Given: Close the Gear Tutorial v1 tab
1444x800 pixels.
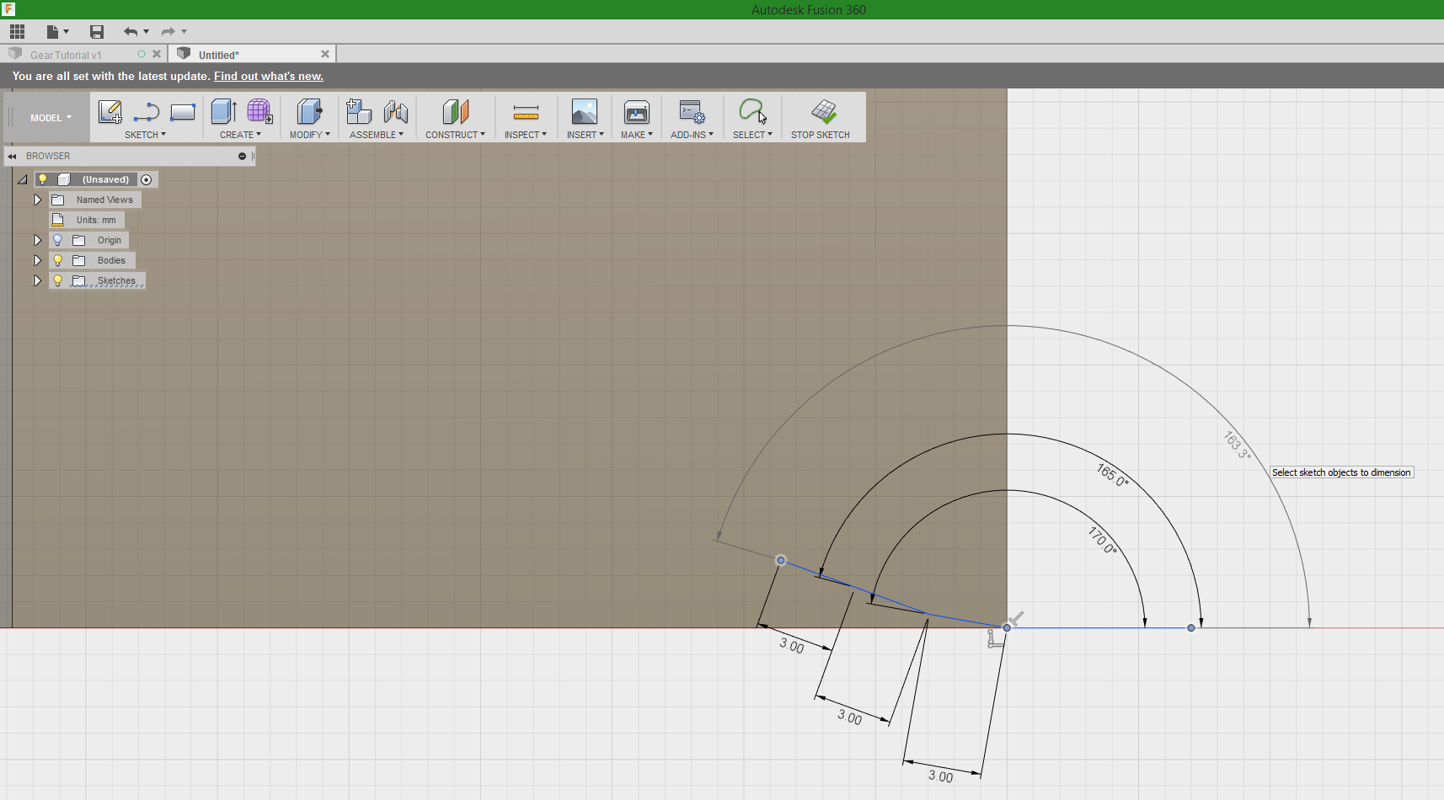Looking at the screenshot, I should (x=157, y=54).
